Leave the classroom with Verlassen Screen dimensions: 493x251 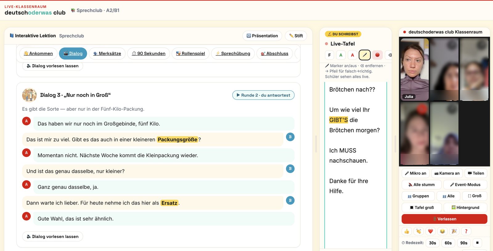point(444,219)
